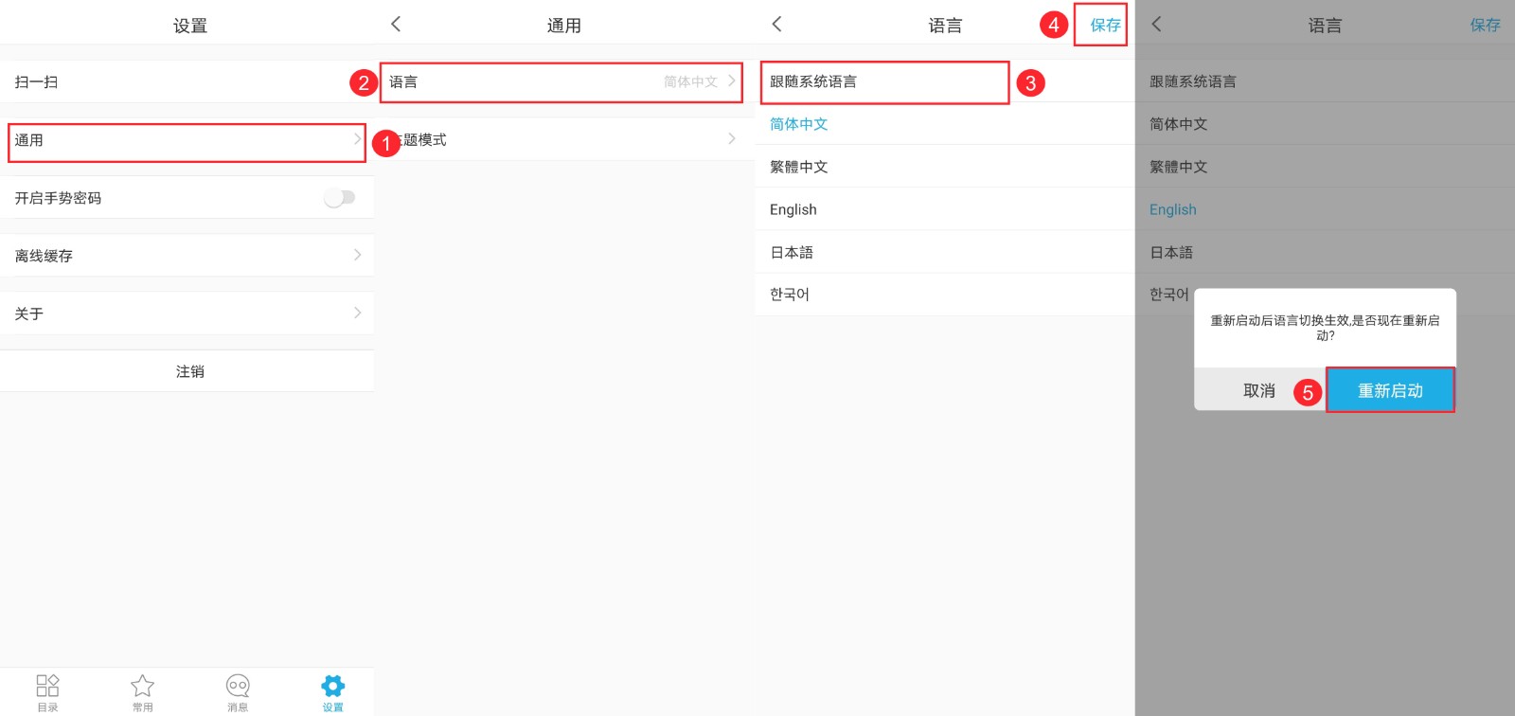
Task: Open 离线缓存 row chevron
Action: (x=357, y=255)
